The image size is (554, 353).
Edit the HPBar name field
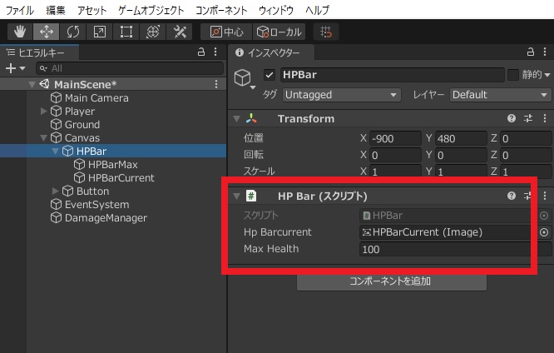coord(392,75)
